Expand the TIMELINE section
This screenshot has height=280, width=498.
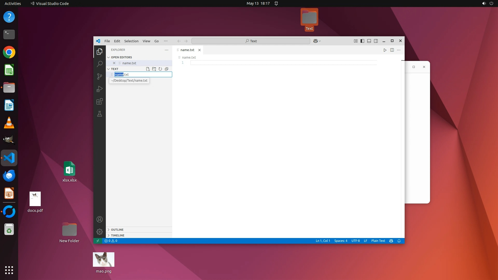click(118, 235)
